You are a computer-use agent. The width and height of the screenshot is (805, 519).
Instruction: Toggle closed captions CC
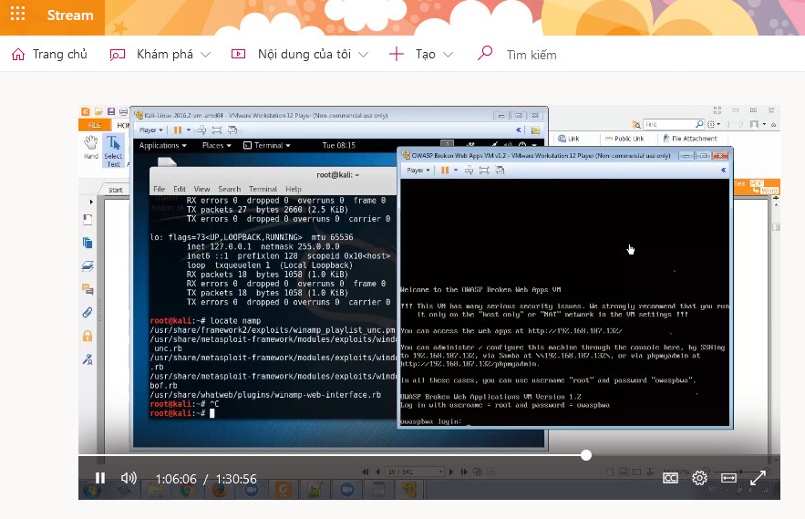670,478
